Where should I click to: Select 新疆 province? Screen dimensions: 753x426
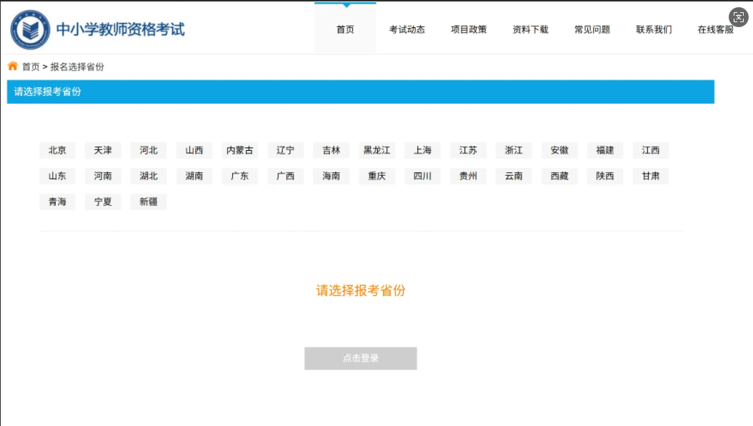pos(149,202)
